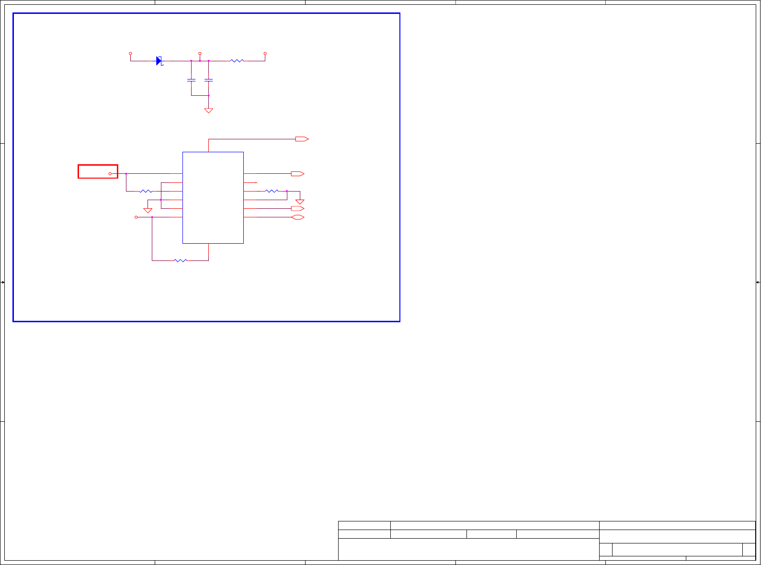Click the terminal circle above the capacitor node

200,54
